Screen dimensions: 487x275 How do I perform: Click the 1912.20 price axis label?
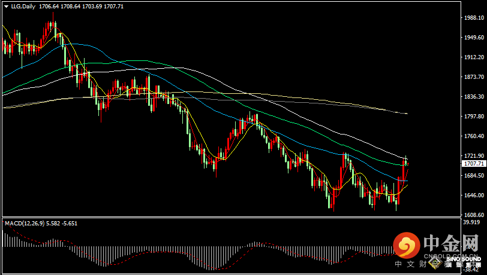(x=474, y=57)
